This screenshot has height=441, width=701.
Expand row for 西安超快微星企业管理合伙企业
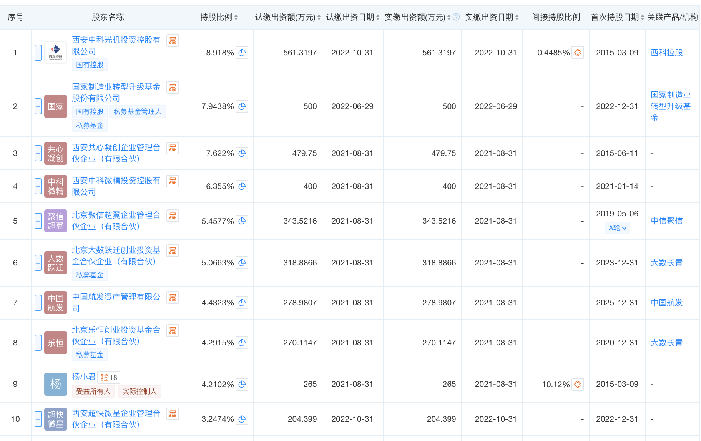click(38, 419)
